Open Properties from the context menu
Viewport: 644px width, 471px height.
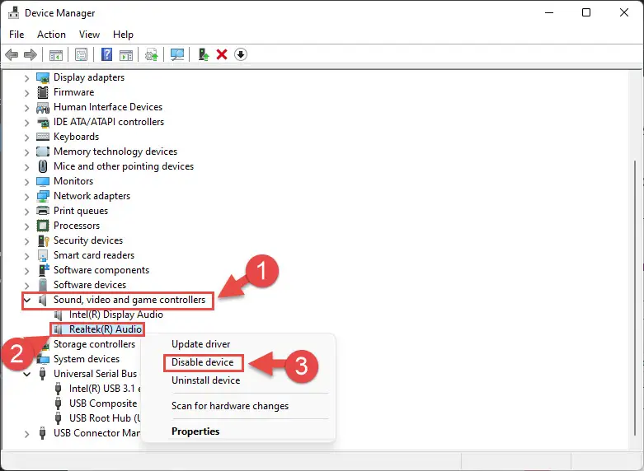click(x=195, y=431)
